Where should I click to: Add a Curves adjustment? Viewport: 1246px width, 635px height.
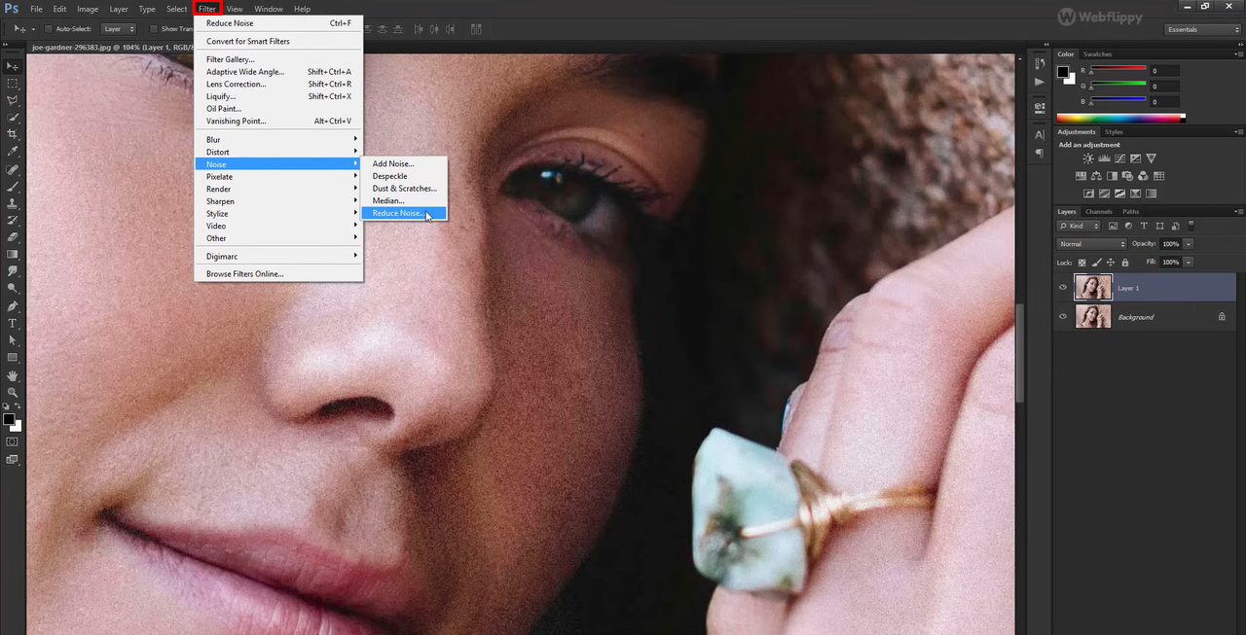1119,159
